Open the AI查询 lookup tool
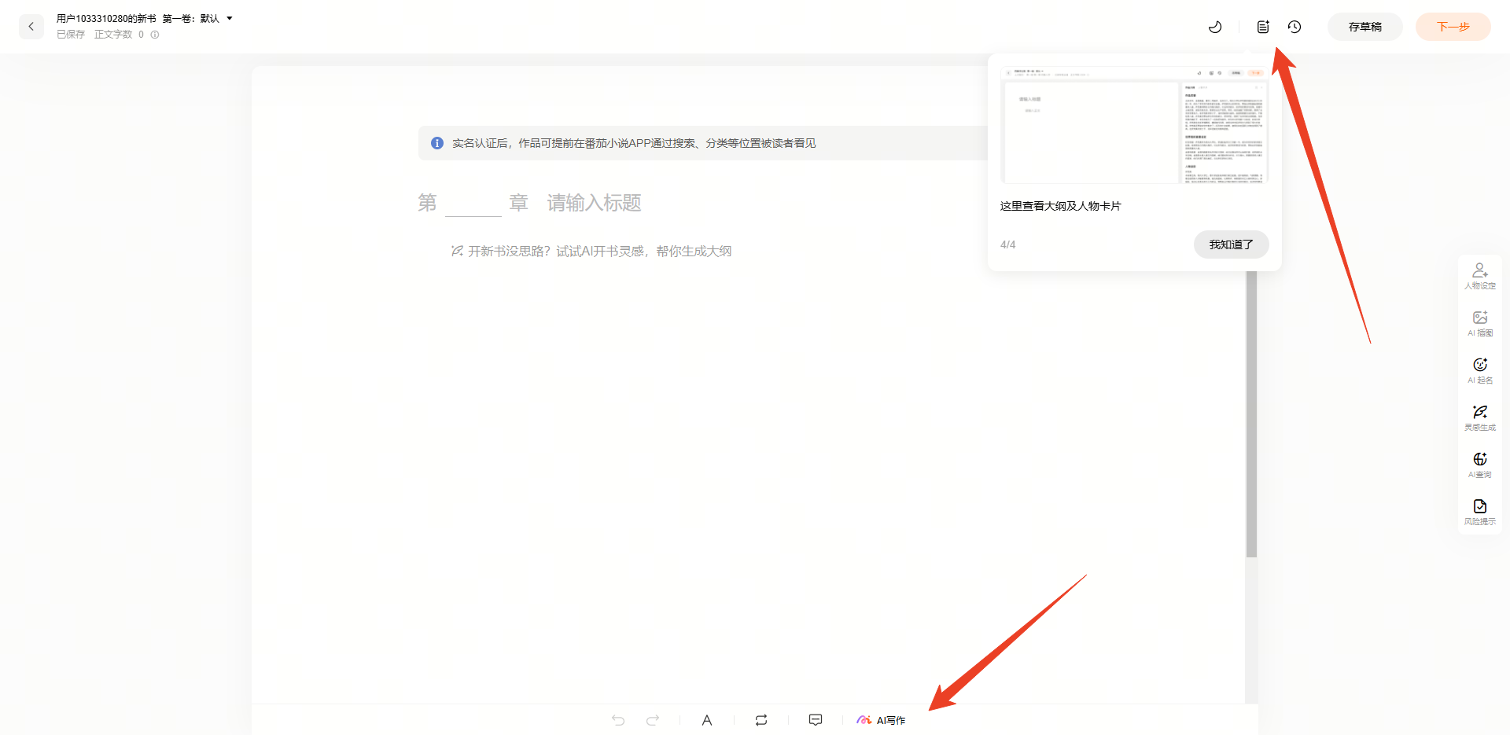 (x=1480, y=465)
